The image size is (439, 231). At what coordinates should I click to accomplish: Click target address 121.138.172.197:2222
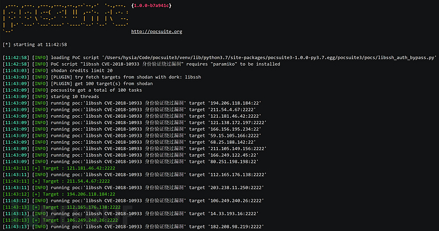click(237, 123)
